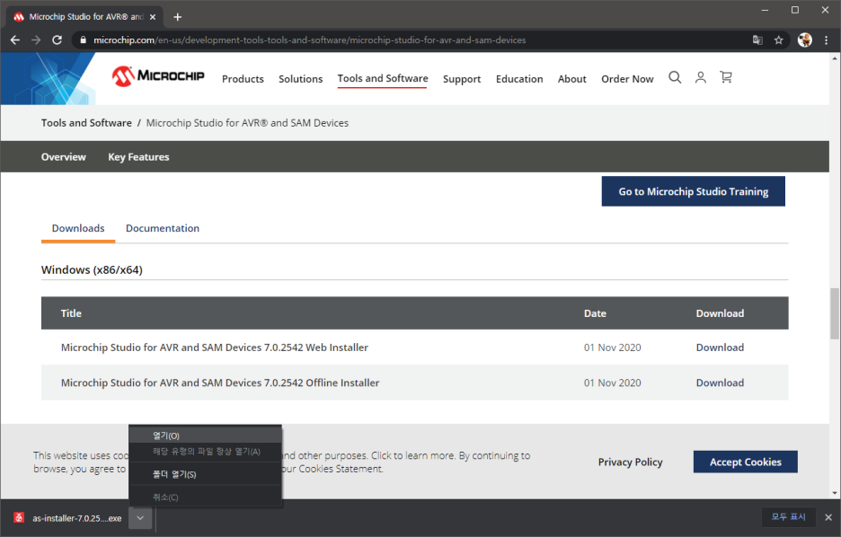Choose 폴더 열기(S) in the download menu
The height and width of the screenshot is (537, 841).
pyautogui.click(x=174, y=474)
